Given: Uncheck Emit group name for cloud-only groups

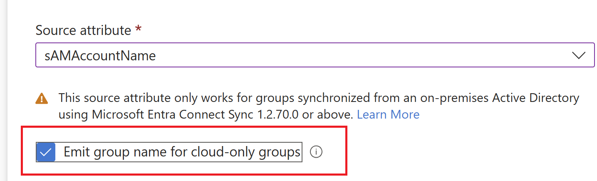Looking at the screenshot, I should click(x=46, y=152).
